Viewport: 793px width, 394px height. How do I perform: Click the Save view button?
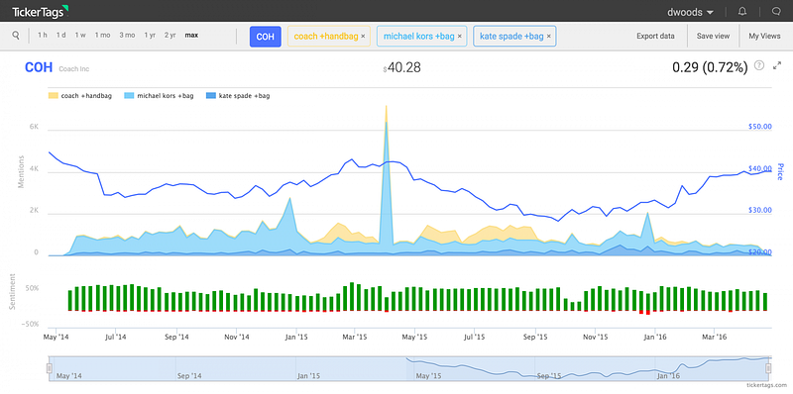713,36
